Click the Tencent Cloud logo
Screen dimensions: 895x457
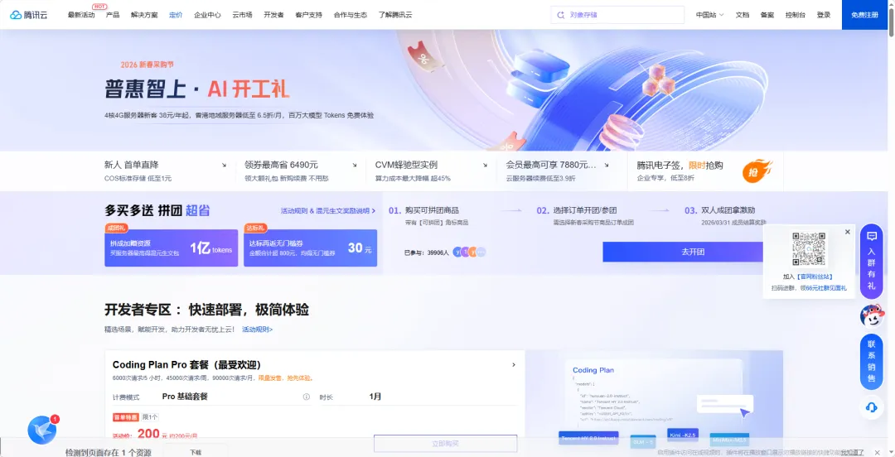point(28,15)
